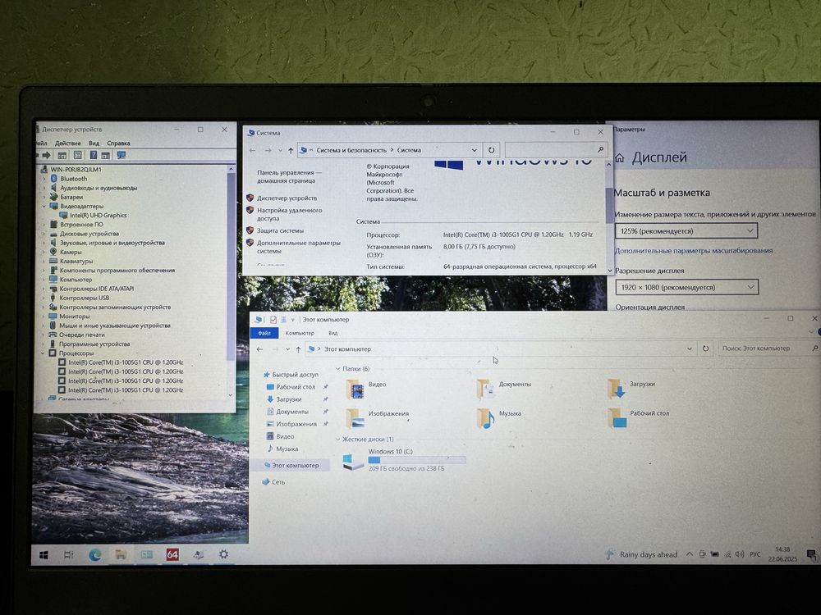Open the Вид ribbon tab in Explorer
Image resolution: width=821 pixels, height=615 pixels.
333,333
